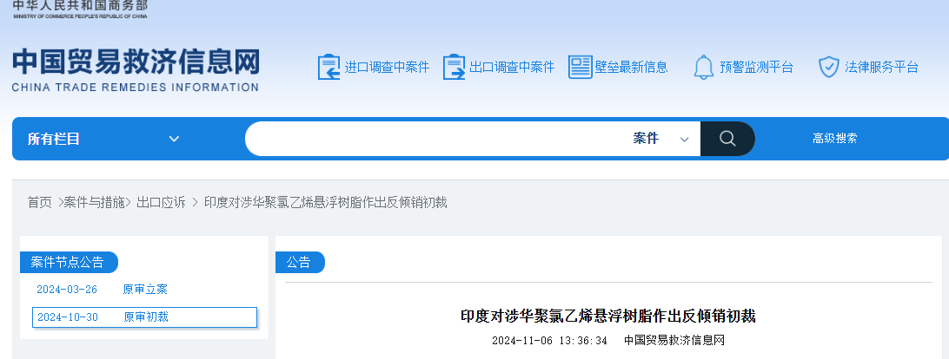Screen dimensions: 949x359
Task: Click the magnifier search button
Action: 727,139
